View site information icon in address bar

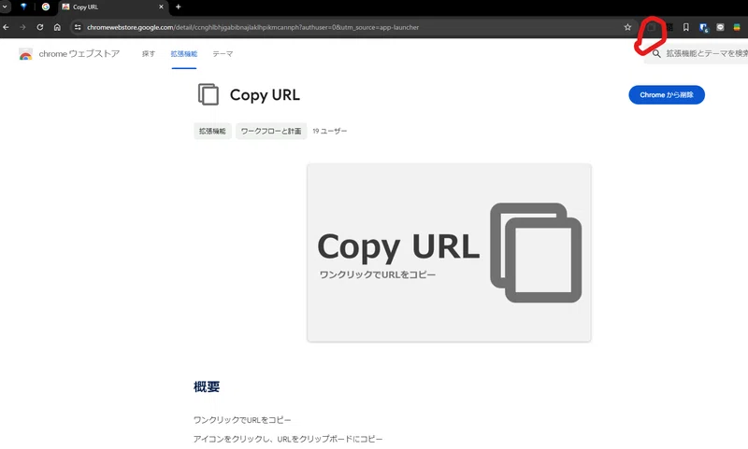click(78, 28)
